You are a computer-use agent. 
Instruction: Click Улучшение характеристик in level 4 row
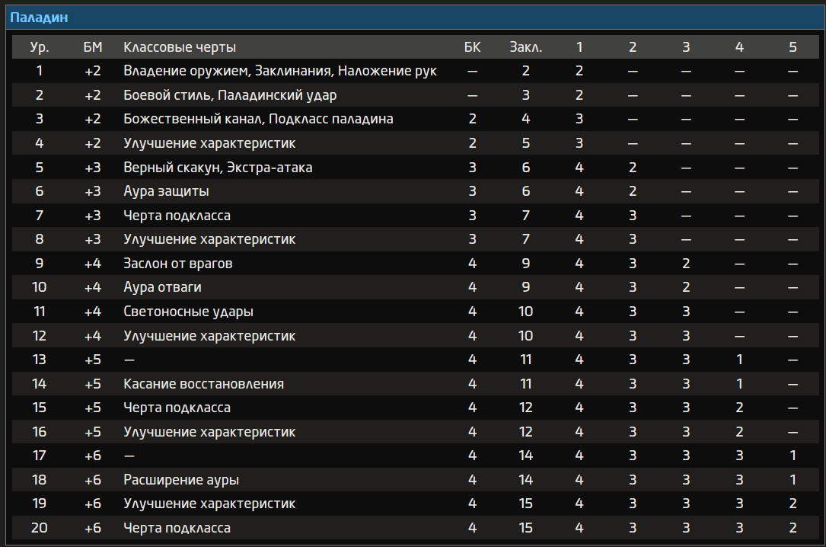pos(209,143)
